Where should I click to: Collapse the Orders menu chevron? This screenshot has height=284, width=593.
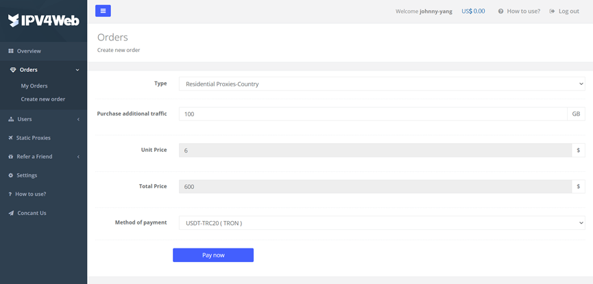pyautogui.click(x=77, y=70)
